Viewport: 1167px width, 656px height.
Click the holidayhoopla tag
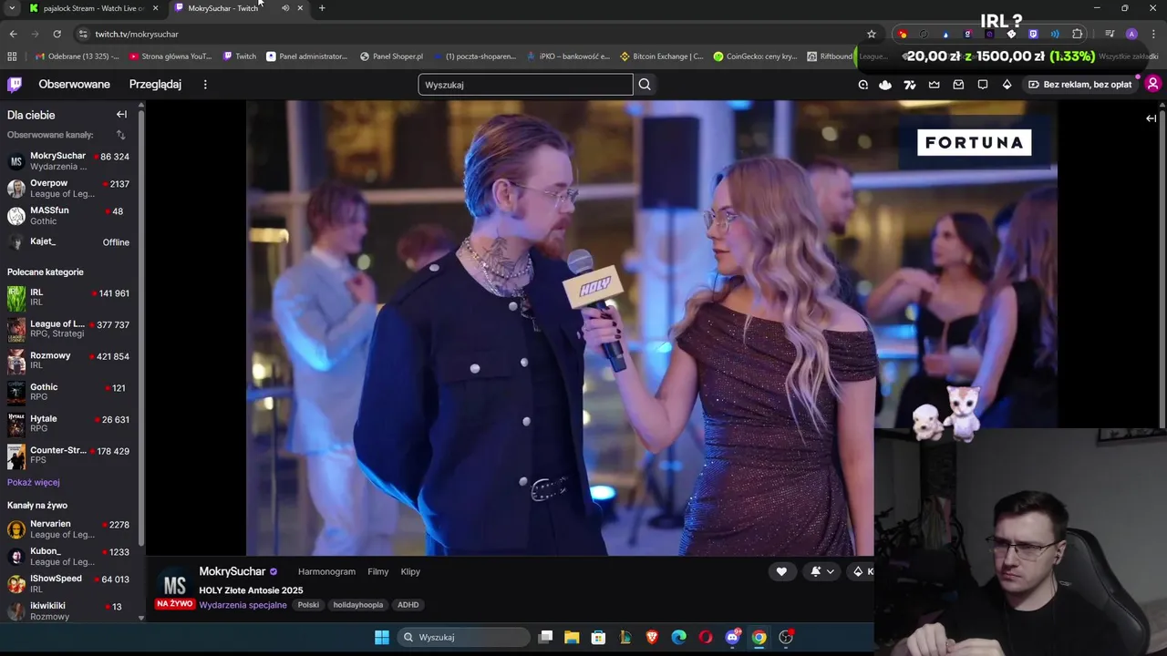point(358,605)
